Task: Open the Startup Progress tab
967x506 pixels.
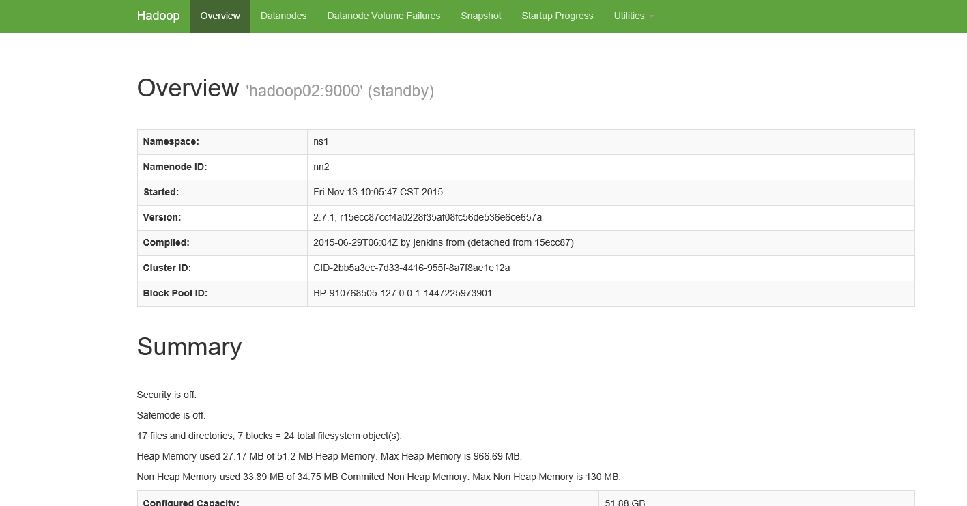Action: click(557, 16)
